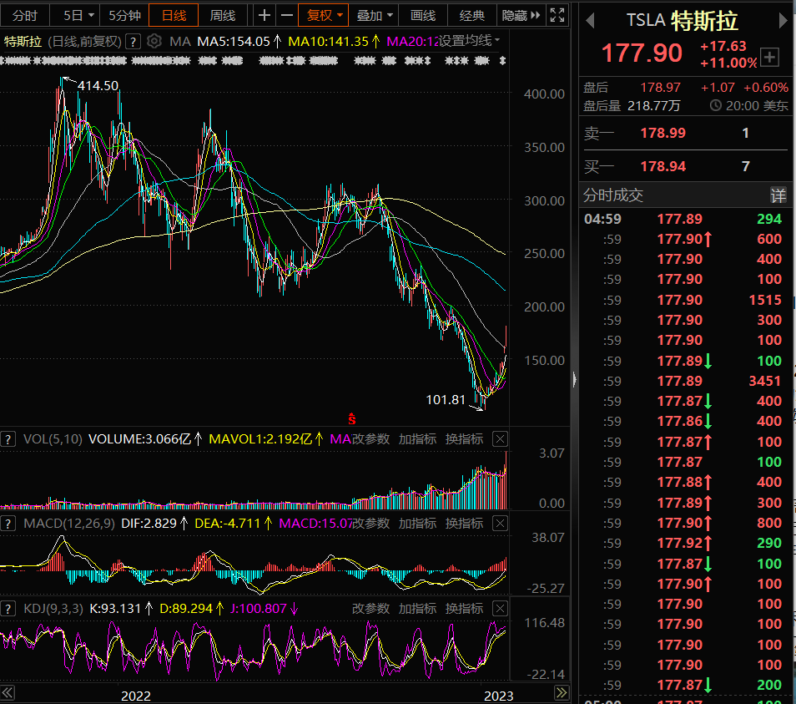Click the 414.50 high label

point(98,86)
